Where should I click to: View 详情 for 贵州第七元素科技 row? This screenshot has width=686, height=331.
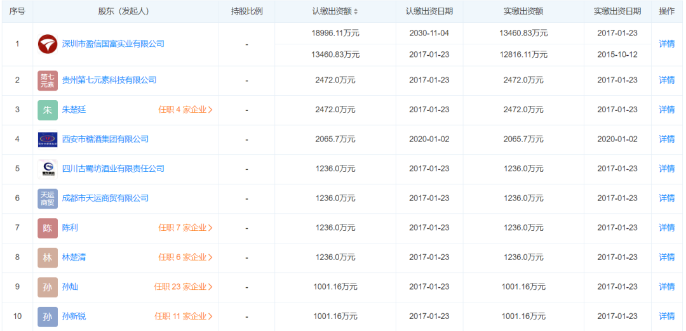tap(667, 80)
